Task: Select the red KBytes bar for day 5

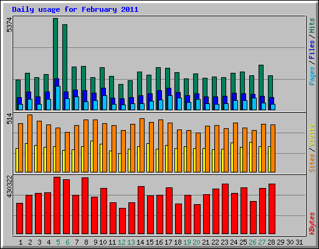Action: click(57, 205)
